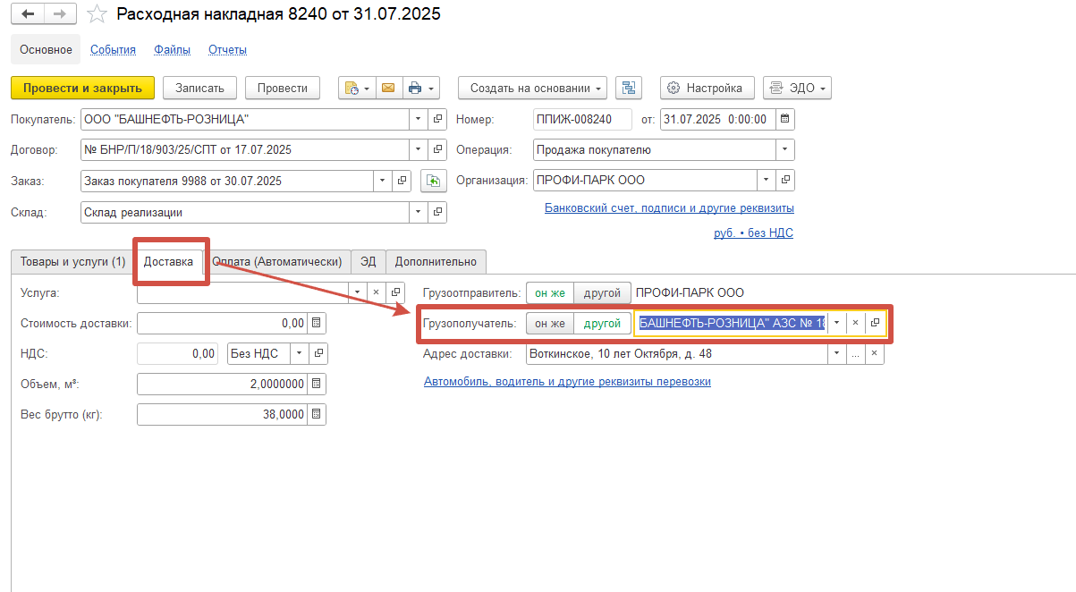Open the Отчеты section
Image resolution: width=1076 pixels, height=592 pixels.
pos(227,50)
